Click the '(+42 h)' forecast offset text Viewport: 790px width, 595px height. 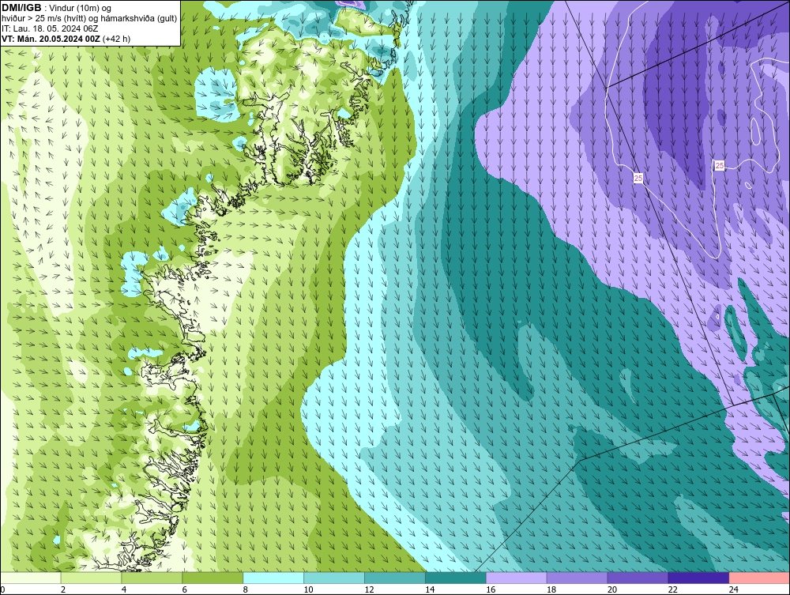coord(116,39)
